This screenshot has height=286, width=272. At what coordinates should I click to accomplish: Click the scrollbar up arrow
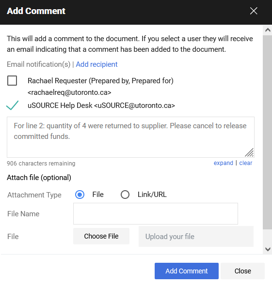click(268, 30)
